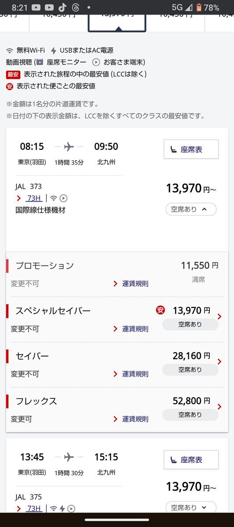Tap the power outlet icon on JAL 375

pos(62,509)
